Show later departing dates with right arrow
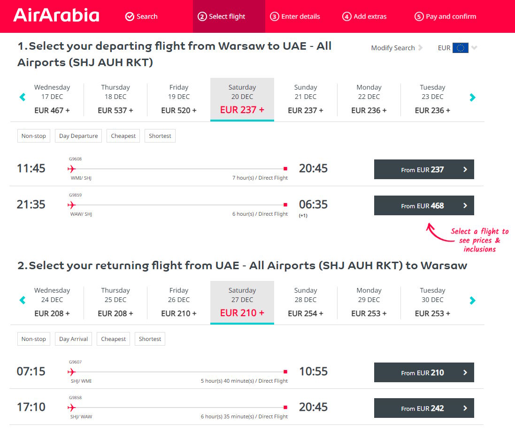 tap(472, 98)
